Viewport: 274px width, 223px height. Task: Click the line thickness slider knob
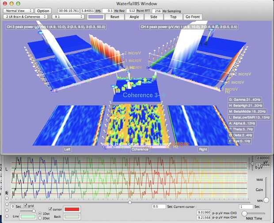click(34, 211)
